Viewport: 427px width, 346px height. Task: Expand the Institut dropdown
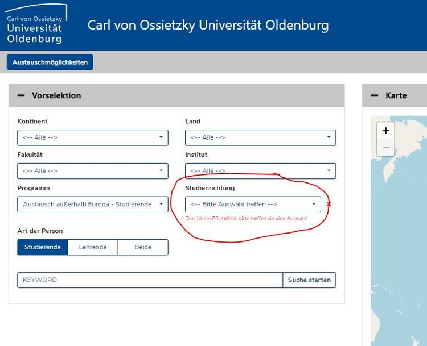pos(260,171)
